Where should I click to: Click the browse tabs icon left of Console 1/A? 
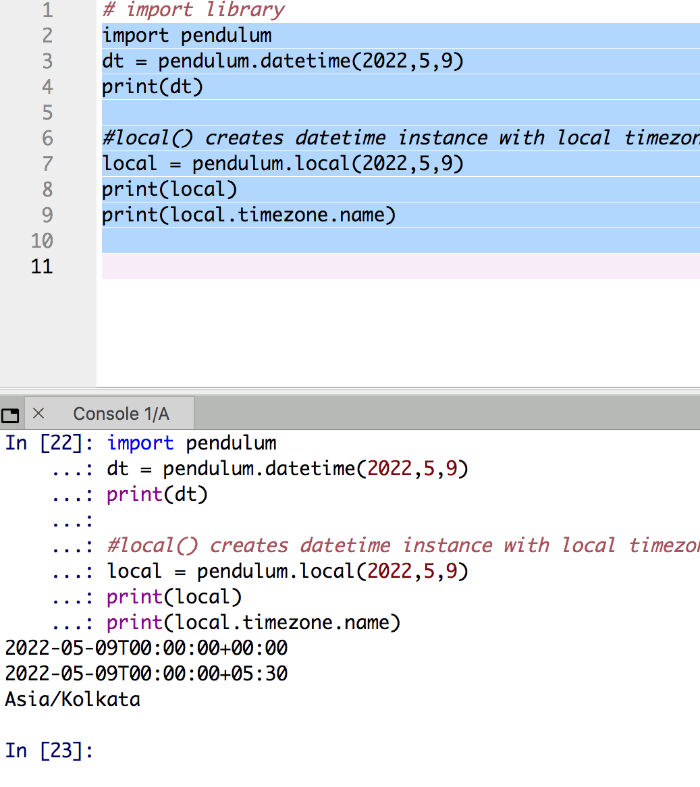coord(11,414)
